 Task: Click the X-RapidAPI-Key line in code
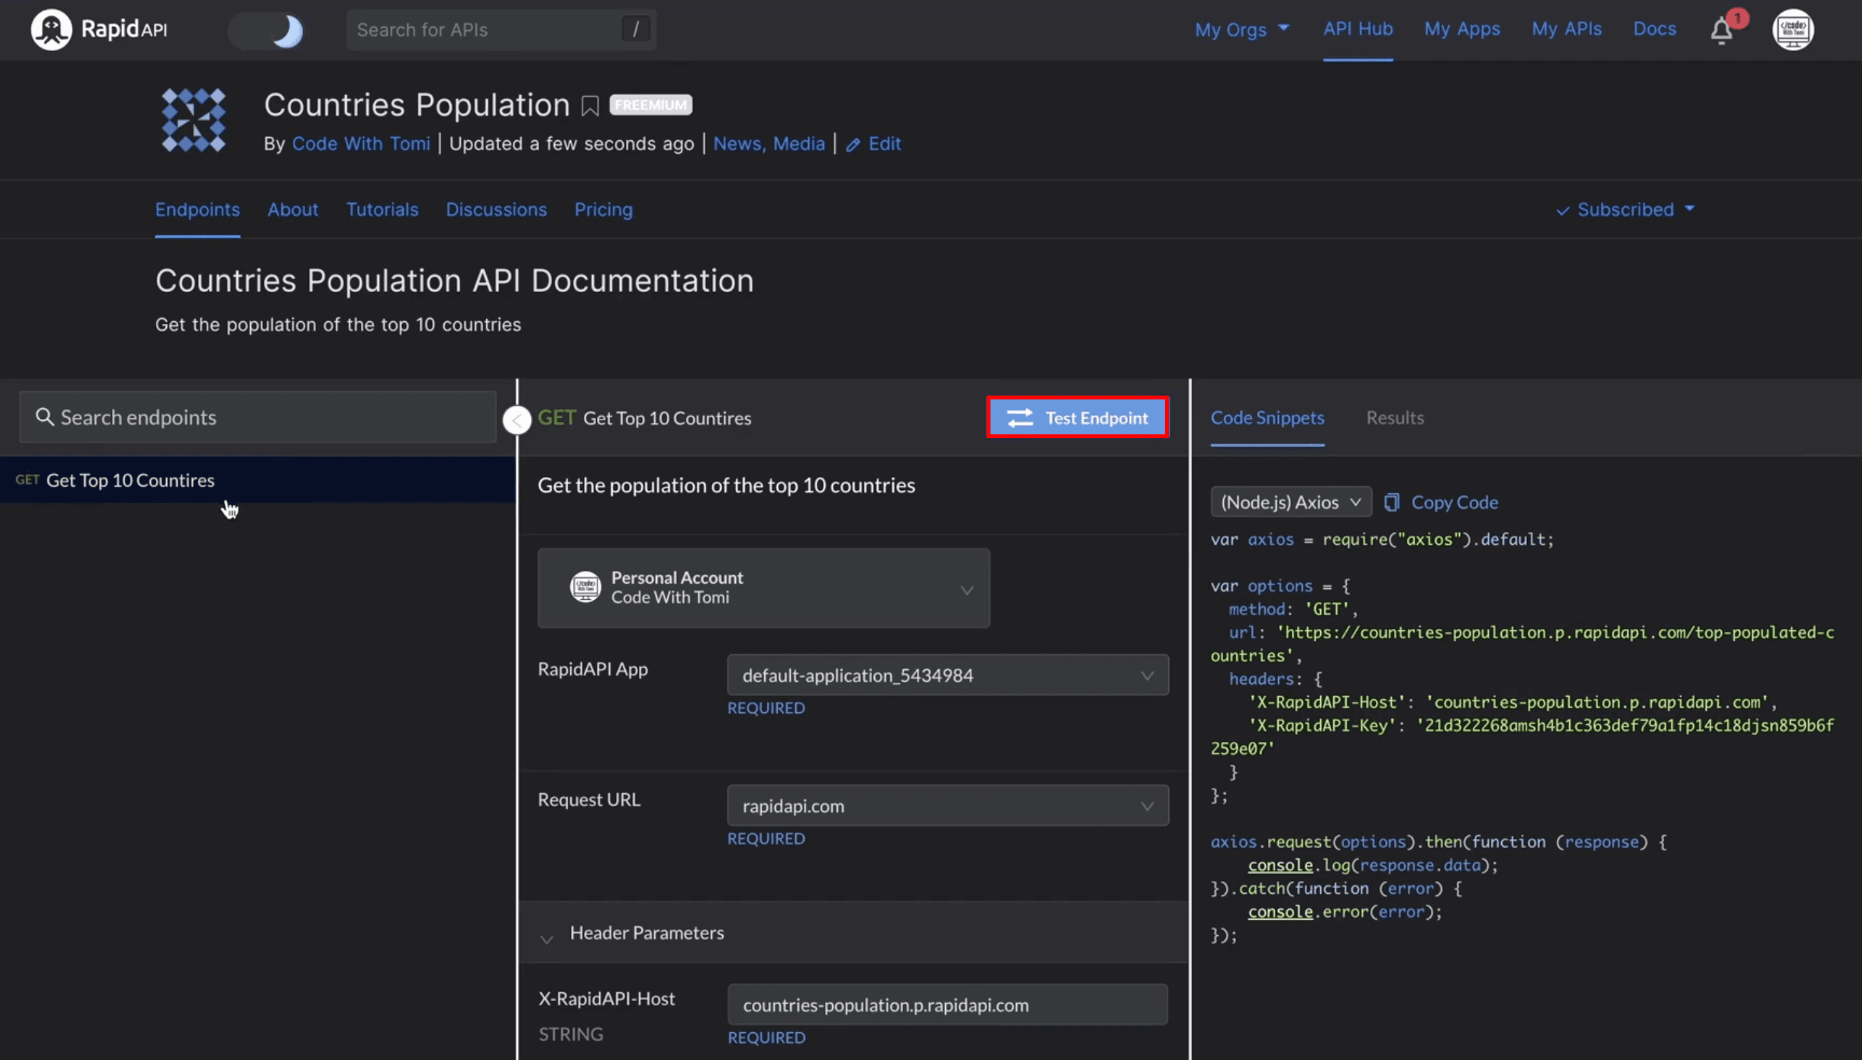point(1522,736)
